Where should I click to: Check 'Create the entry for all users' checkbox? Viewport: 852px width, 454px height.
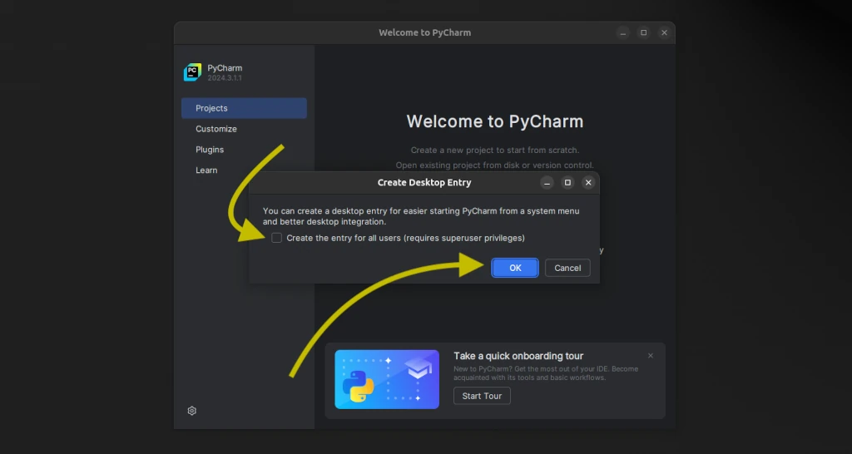click(x=276, y=238)
